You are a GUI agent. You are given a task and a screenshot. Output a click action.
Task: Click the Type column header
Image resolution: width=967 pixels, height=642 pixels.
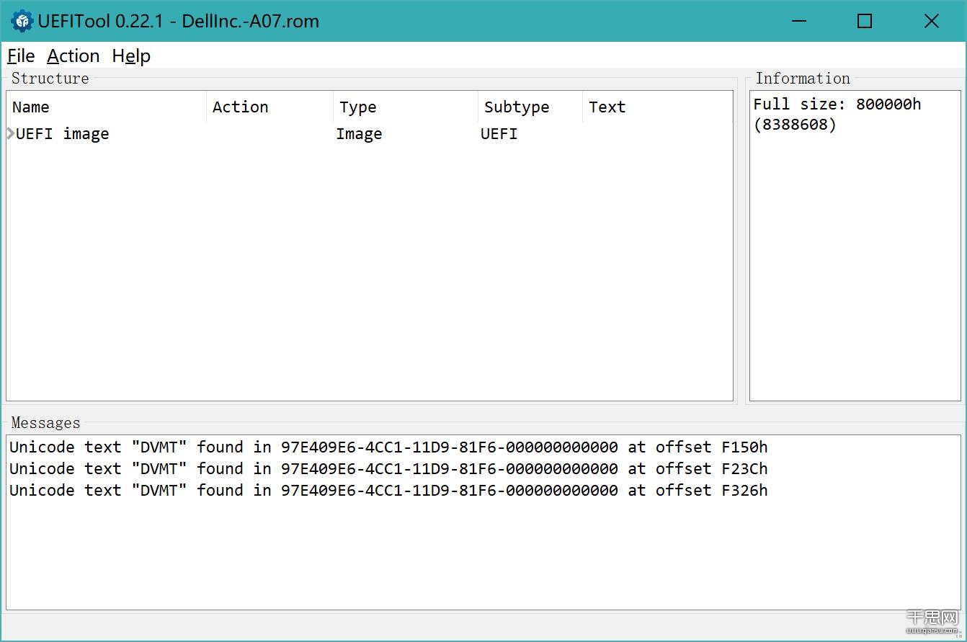pyautogui.click(x=406, y=107)
